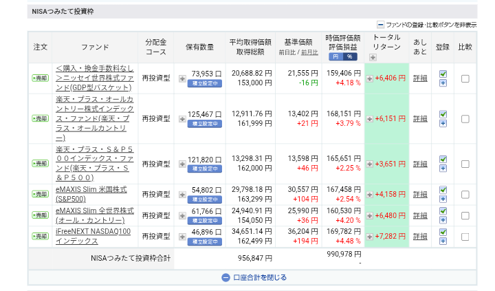Open 楽天・プラス・S&P500インデックス fund link
This screenshot has width=495, height=291.
pyautogui.click(x=95, y=164)
